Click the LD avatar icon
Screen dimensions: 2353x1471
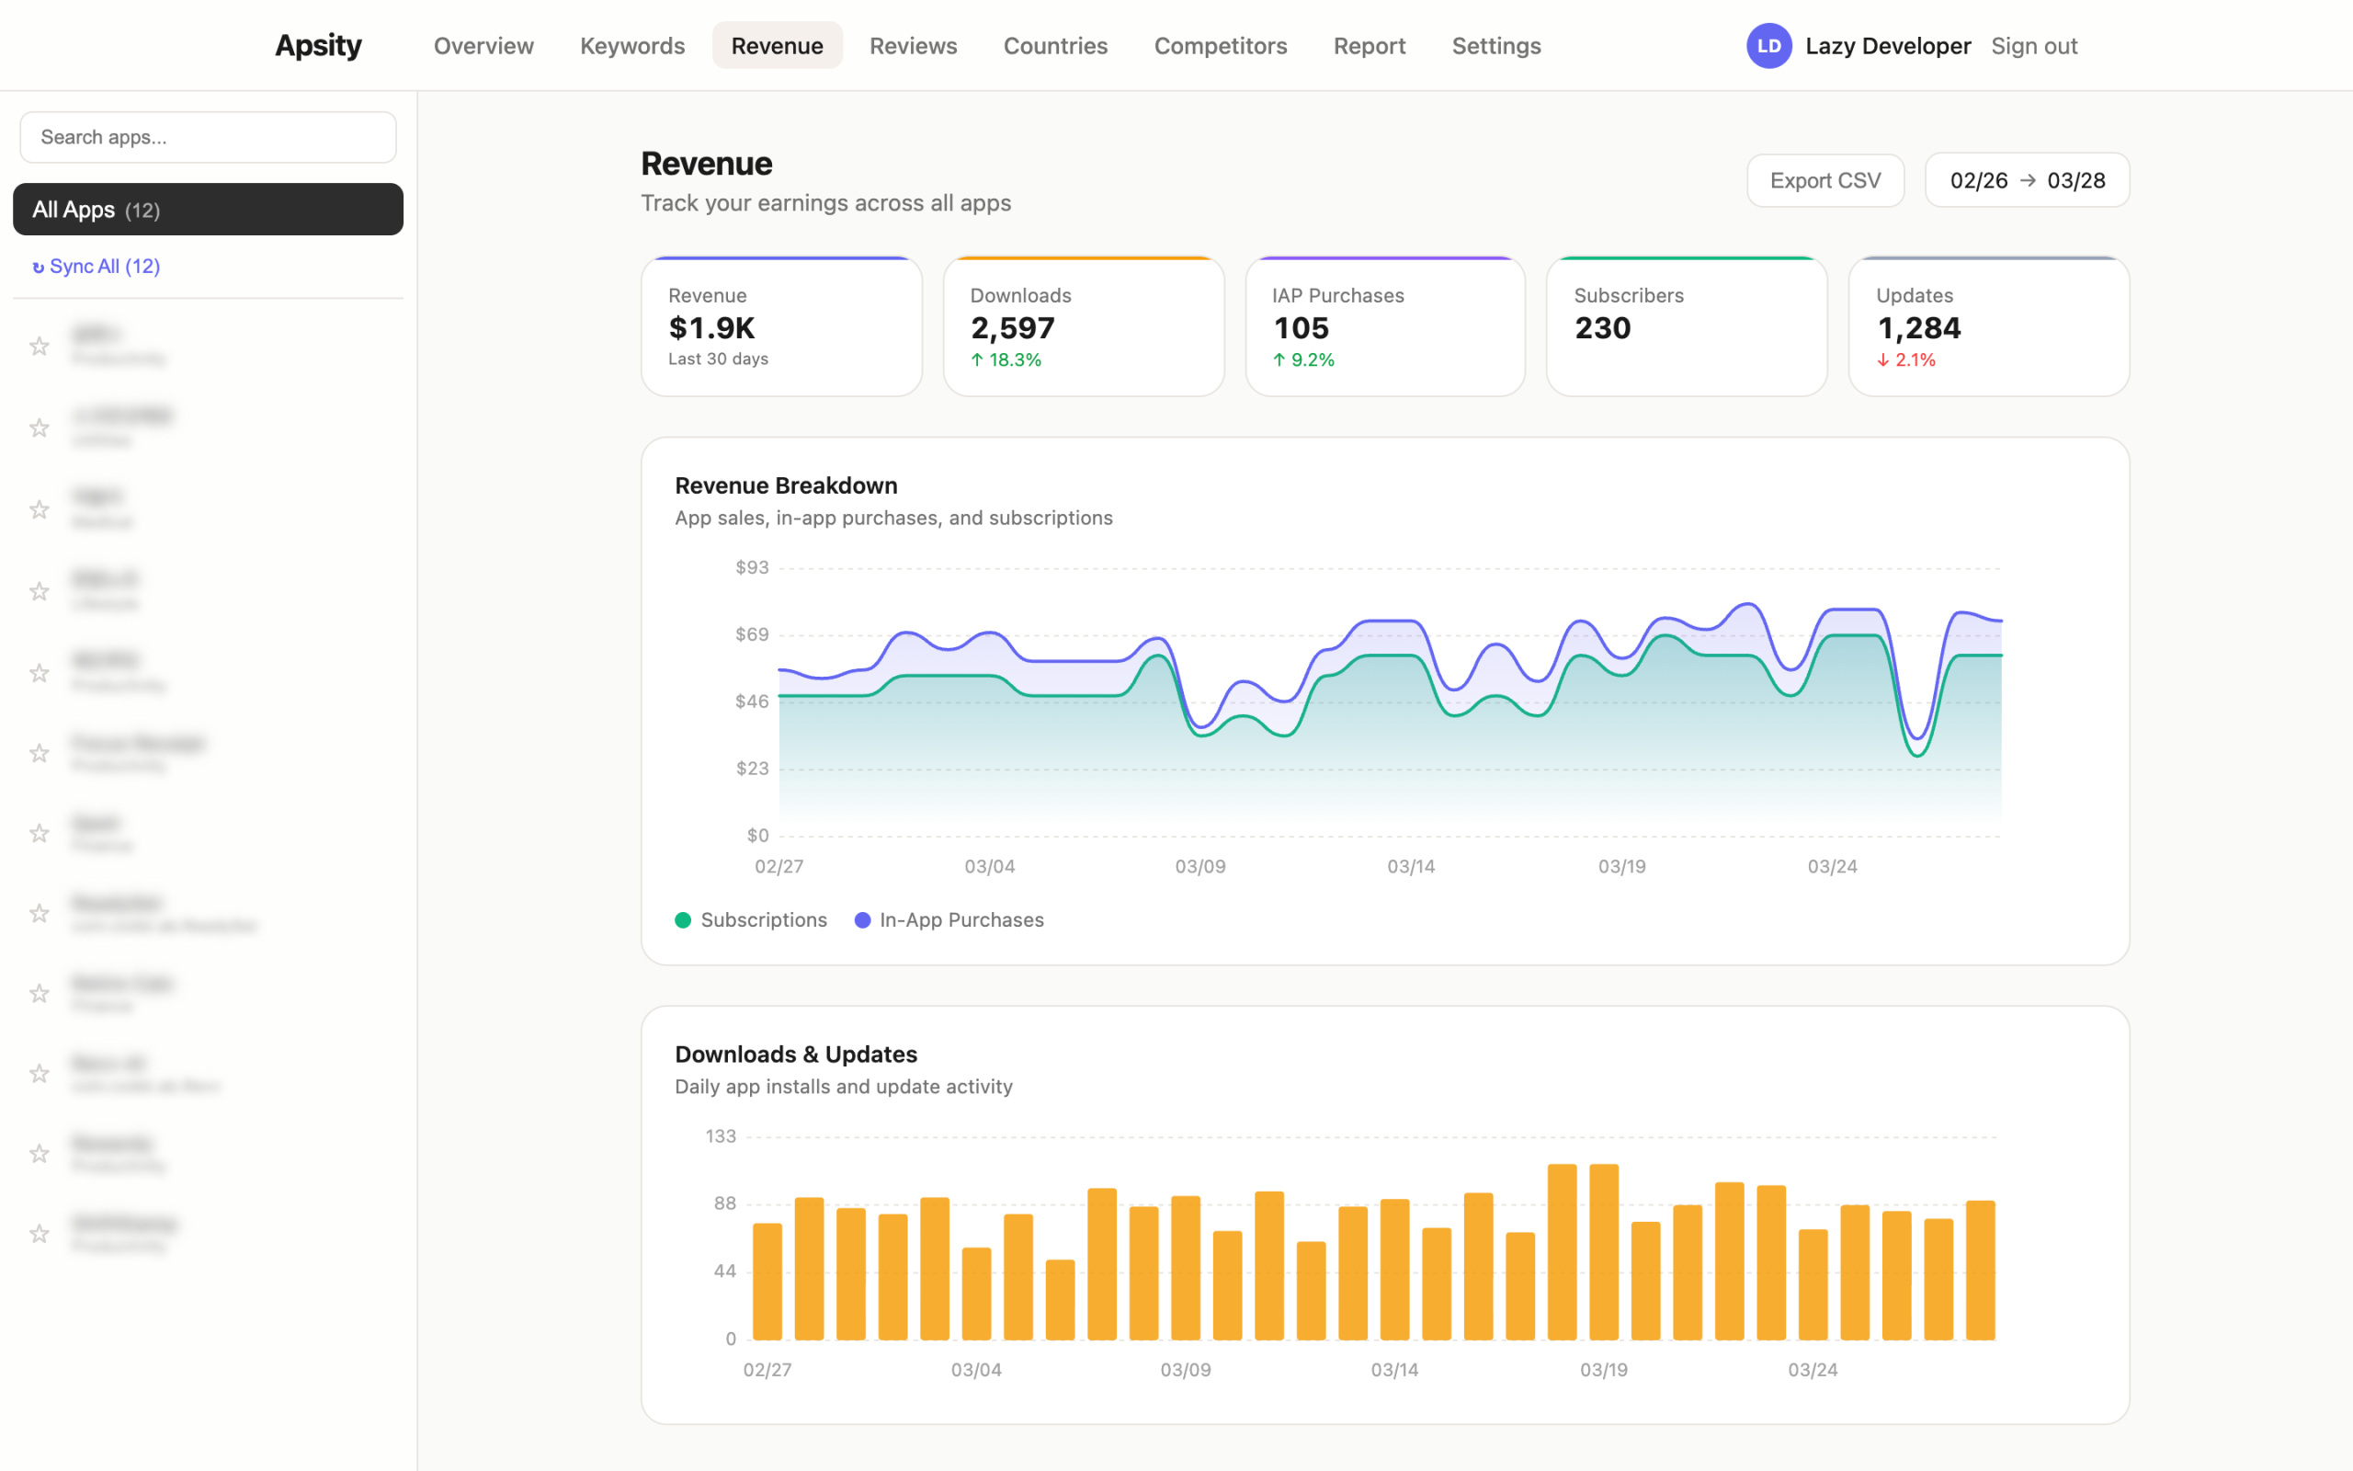(1769, 45)
